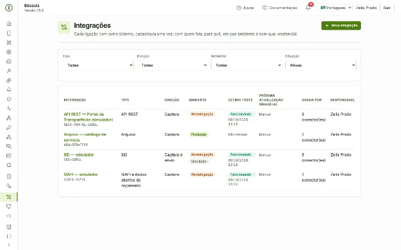The width and height of the screenshot is (401, 250).
Task: Click the REST-PORTAL code under API REST name
Action: tap(81, 125)
